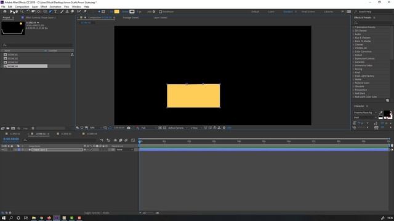Open the font family dropdown in Character panel
394x221 pixels.
(x=365, y=112)
